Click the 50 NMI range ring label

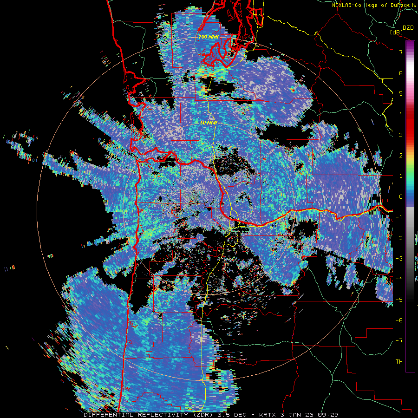(209, 123)
